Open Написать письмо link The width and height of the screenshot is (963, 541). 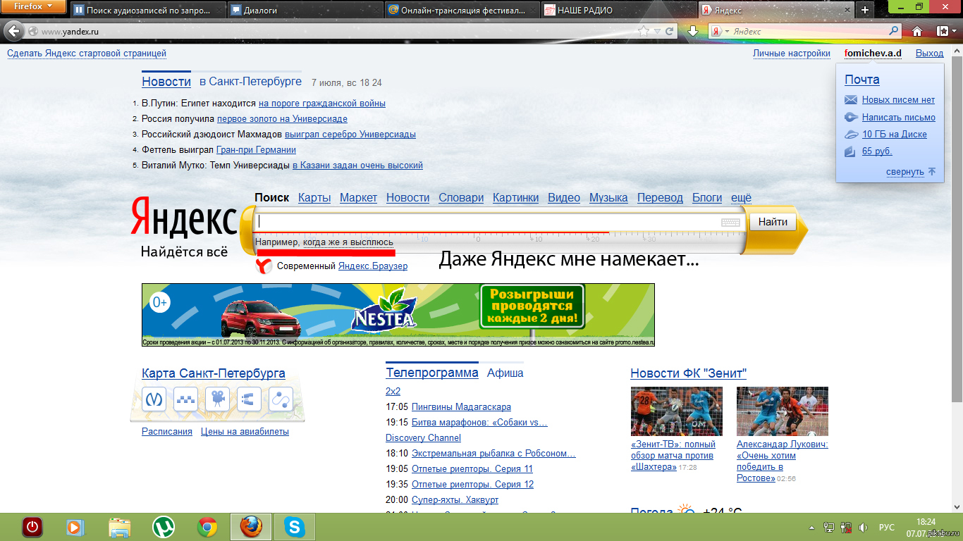pos(898,118)
